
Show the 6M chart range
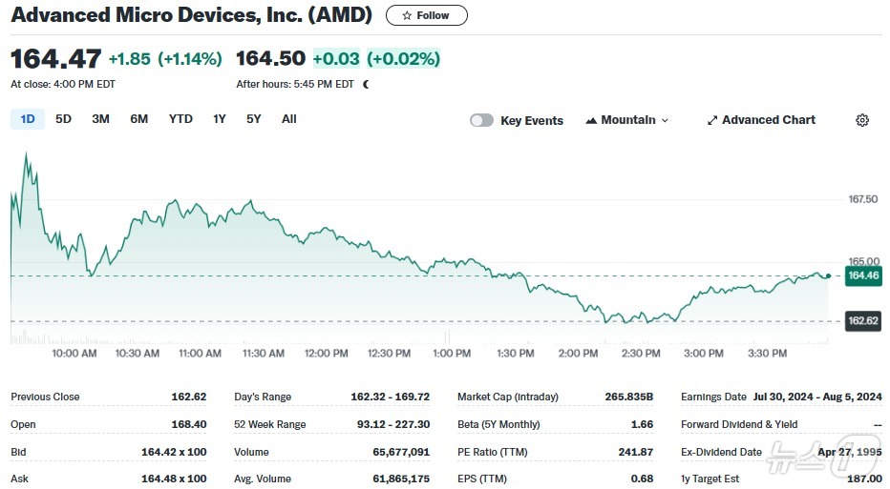coord(139,119)
